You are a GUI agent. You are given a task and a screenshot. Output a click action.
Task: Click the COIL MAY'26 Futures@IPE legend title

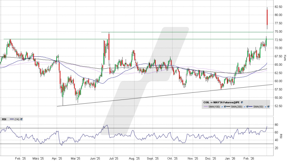tap(221, 102)
